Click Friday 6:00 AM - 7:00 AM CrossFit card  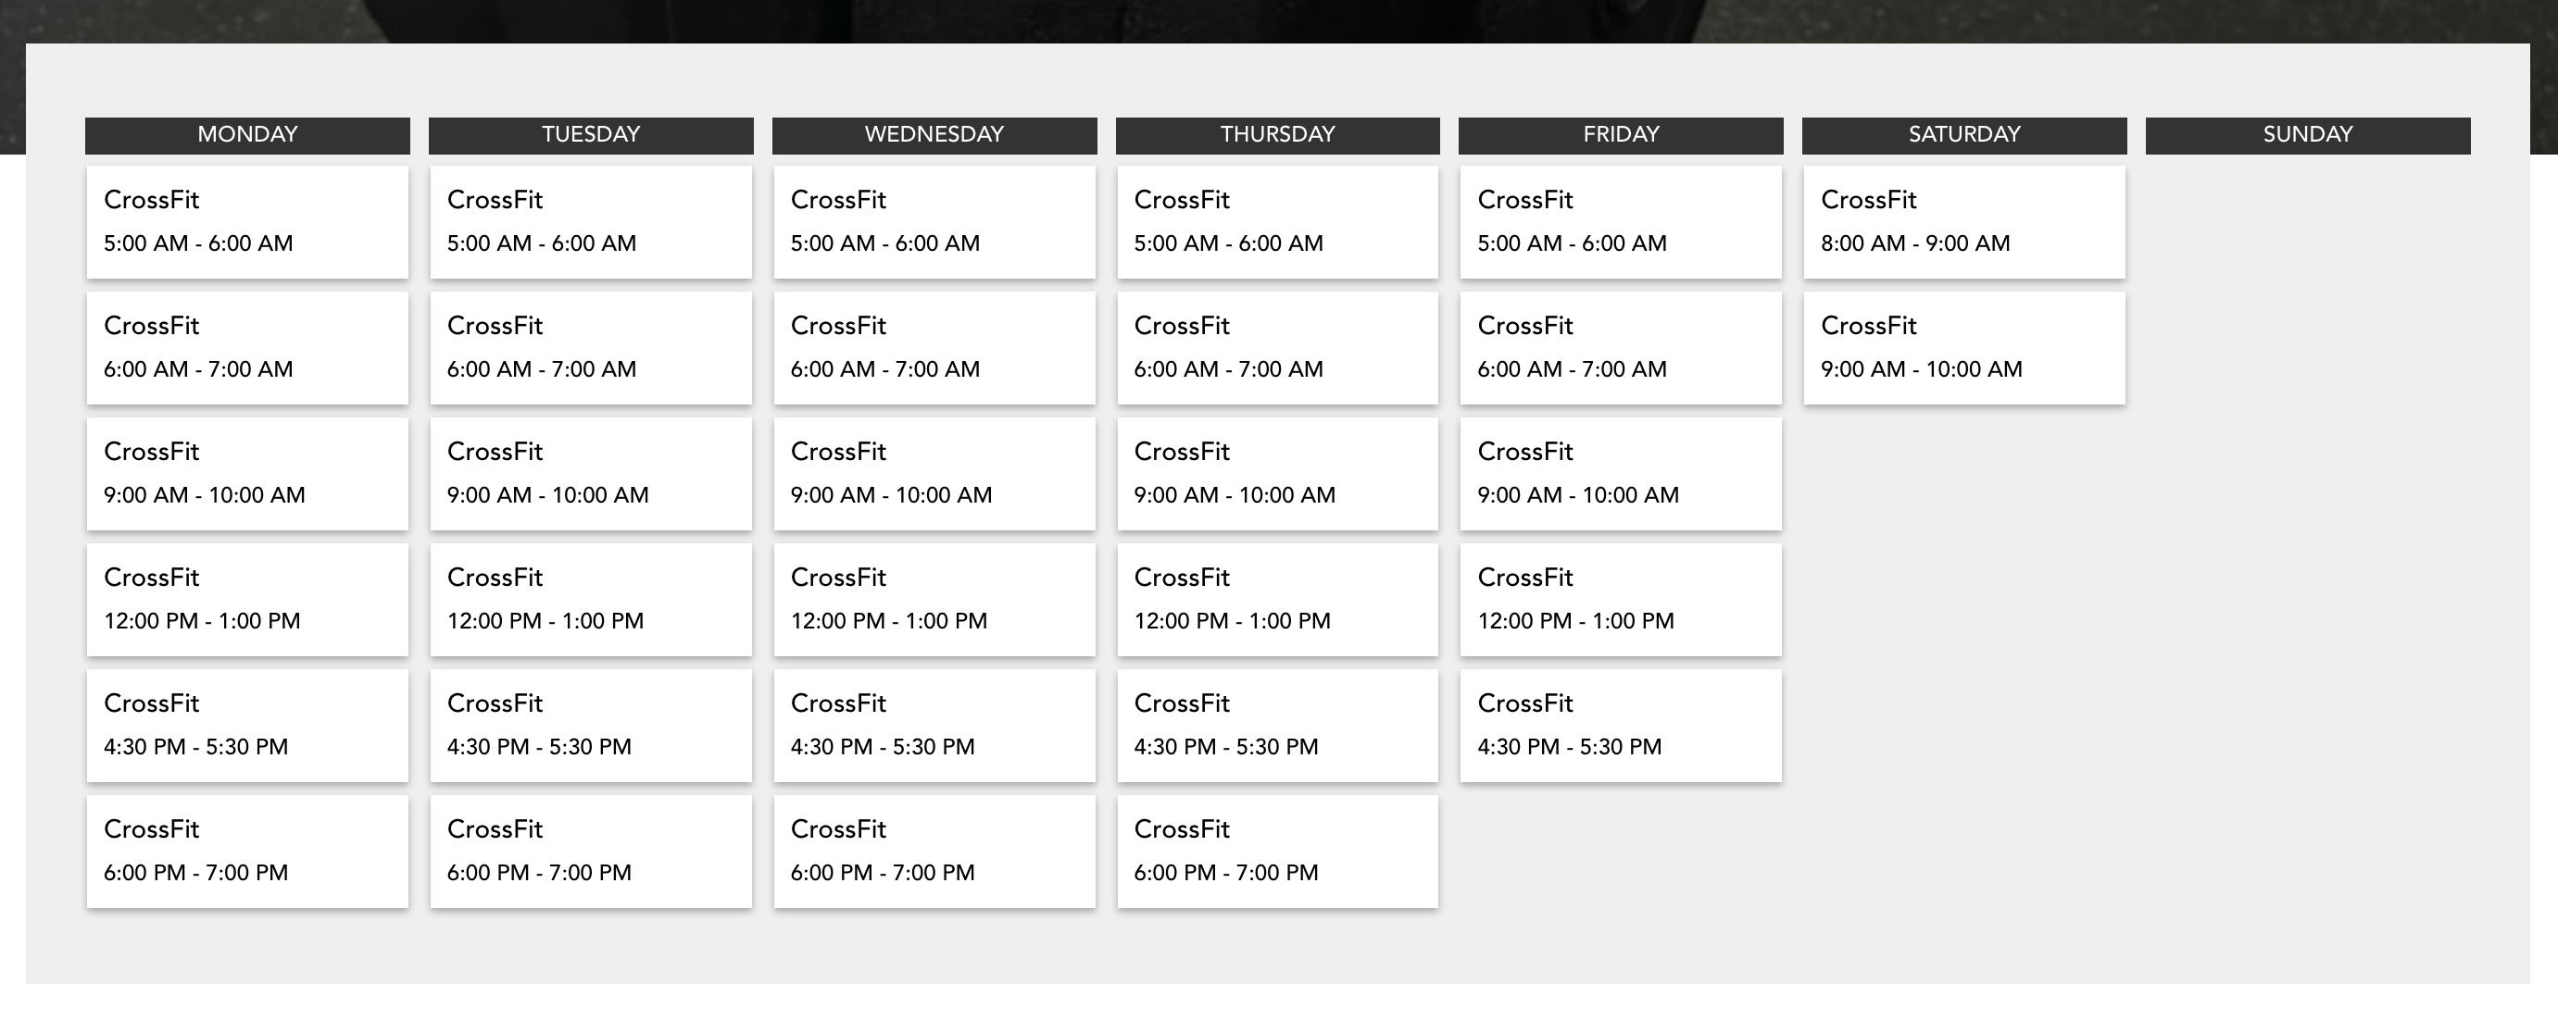pos(1621,348)
